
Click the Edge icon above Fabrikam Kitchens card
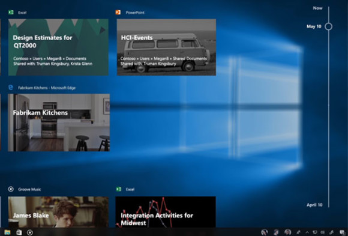pos(10,87)
